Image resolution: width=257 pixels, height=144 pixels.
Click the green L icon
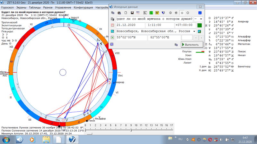151,13
